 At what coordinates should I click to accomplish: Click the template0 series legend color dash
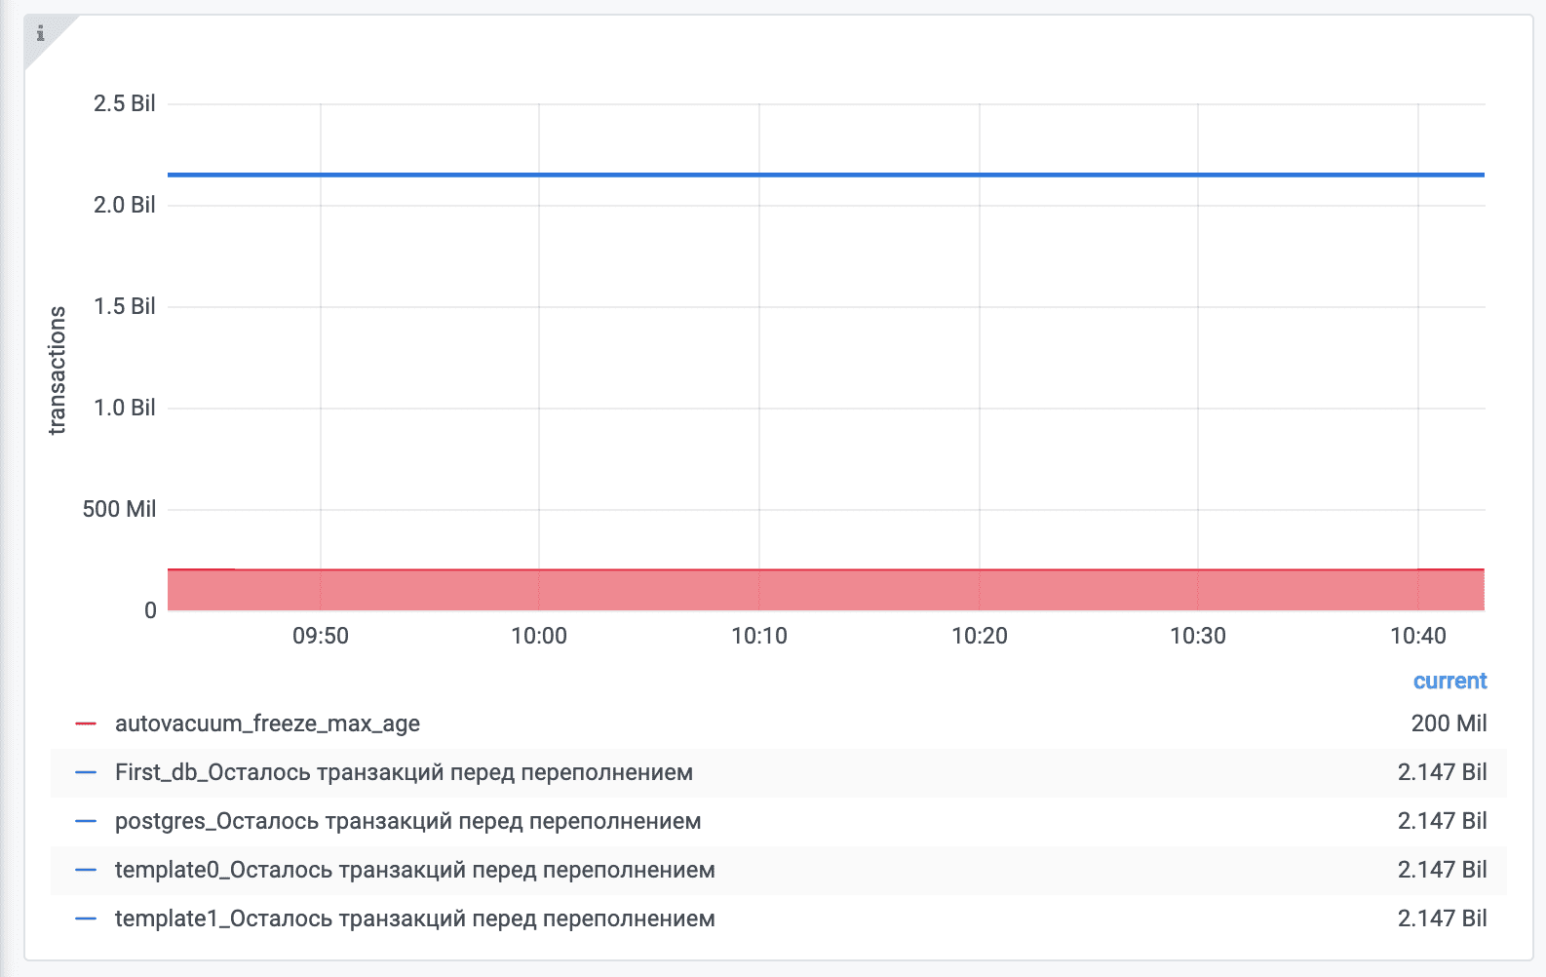pos(86,870)
